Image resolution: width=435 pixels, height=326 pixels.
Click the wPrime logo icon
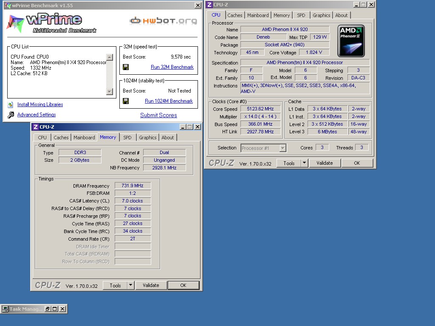[15, 23]
